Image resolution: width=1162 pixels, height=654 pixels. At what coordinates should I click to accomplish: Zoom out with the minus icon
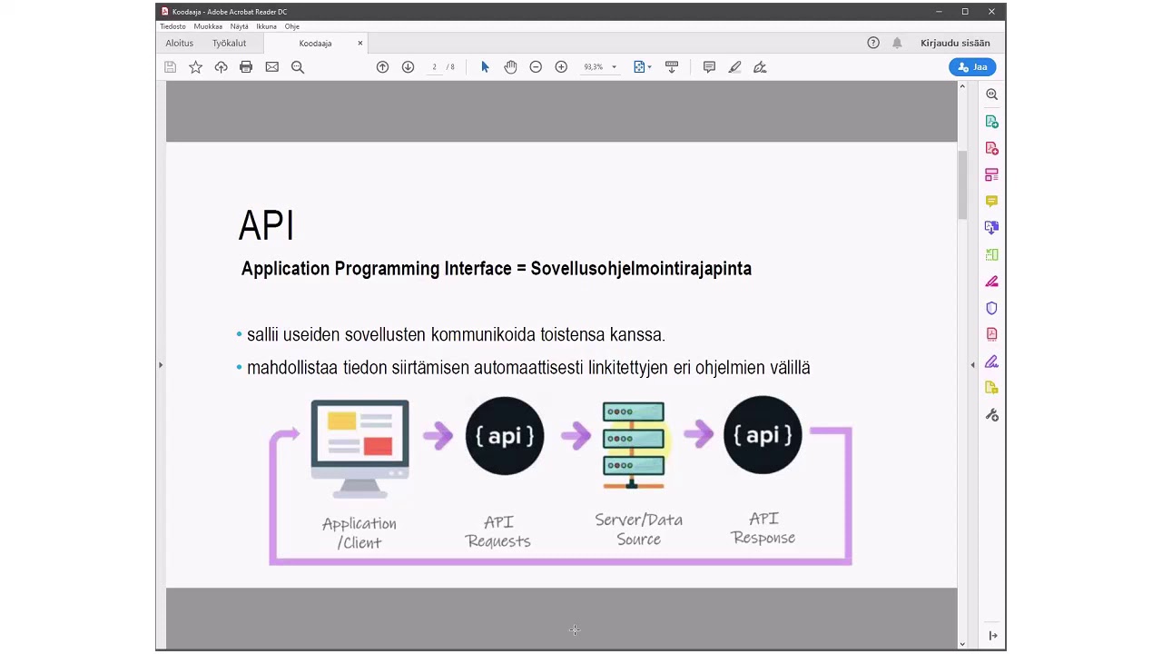tap(536, 67)
